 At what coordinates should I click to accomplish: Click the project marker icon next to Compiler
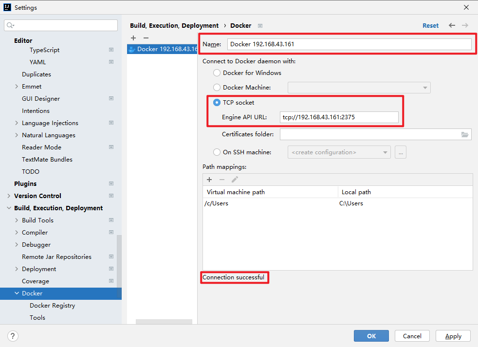pos(111,232)
